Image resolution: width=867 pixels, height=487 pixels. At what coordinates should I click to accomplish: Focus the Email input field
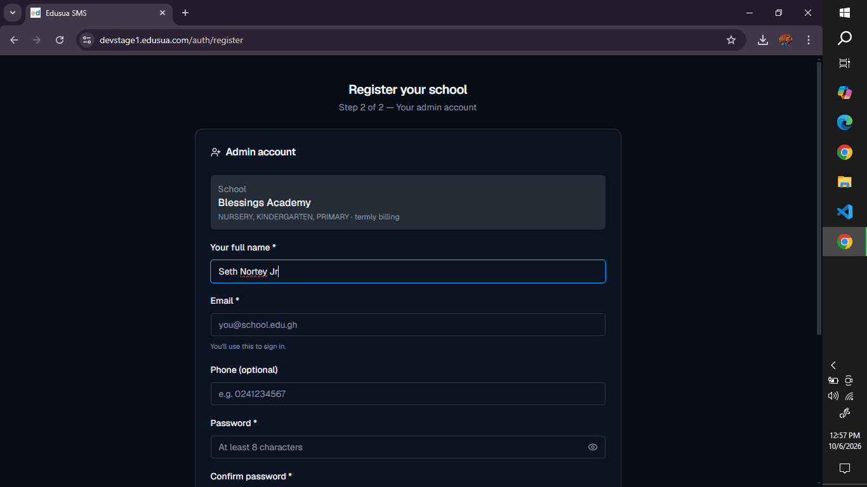coord(408,325)
